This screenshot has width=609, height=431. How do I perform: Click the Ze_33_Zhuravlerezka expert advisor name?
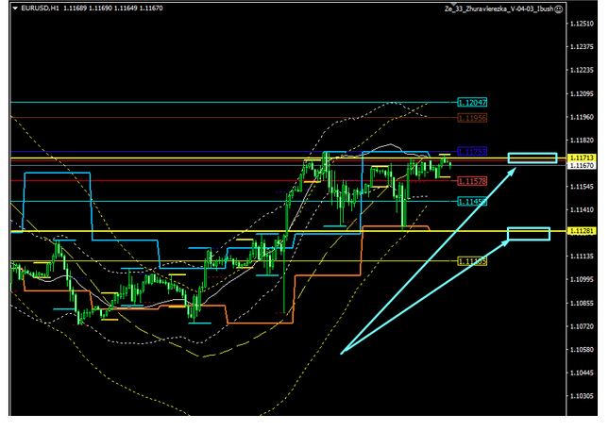pos(499,8)
